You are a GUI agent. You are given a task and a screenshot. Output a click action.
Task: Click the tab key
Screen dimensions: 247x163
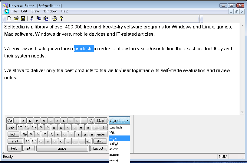pyautogui.click(x=11, y=127)
